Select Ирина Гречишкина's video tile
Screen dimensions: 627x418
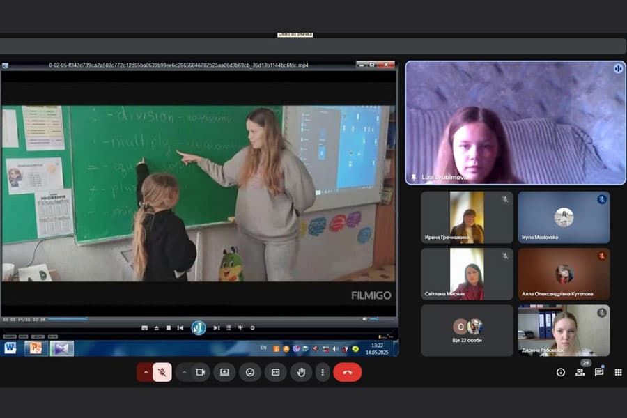(467, 217)
